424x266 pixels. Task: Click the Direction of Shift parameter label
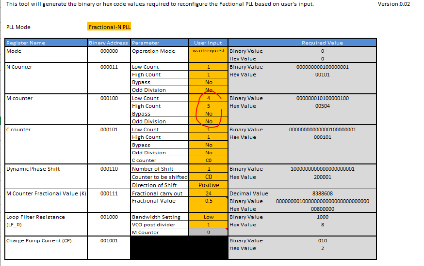(x=154, y=185)
